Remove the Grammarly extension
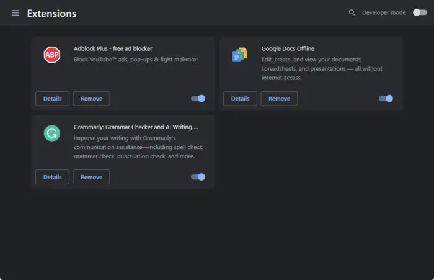 click(91, 177)
